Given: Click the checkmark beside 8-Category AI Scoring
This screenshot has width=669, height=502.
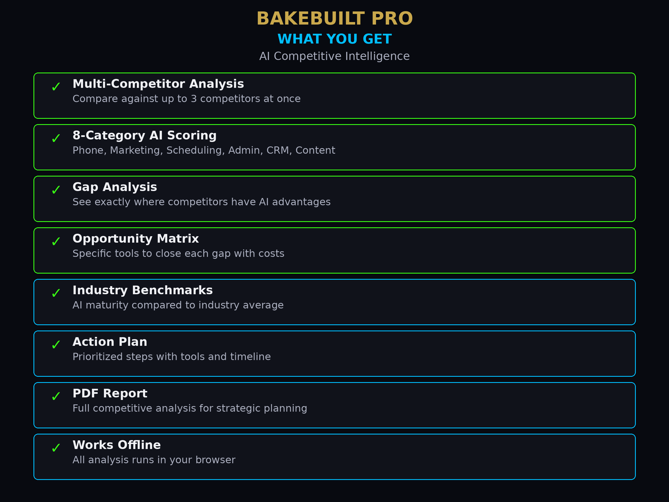Looking at the screenshot, I should click(56, 138).
